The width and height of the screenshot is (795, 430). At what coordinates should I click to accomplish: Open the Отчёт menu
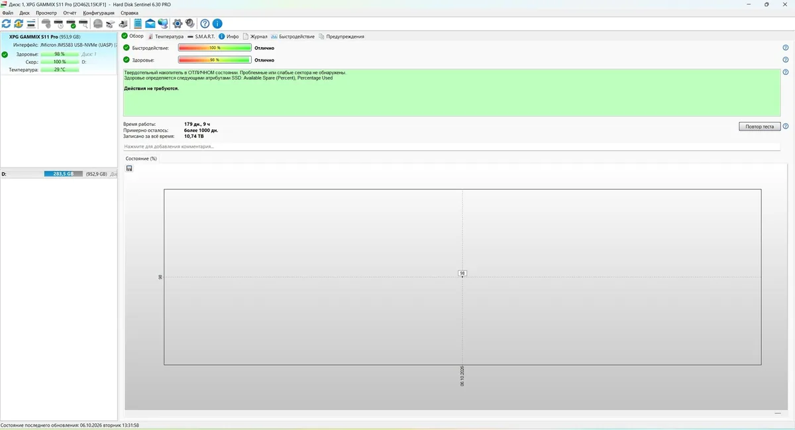click(70, 13)
